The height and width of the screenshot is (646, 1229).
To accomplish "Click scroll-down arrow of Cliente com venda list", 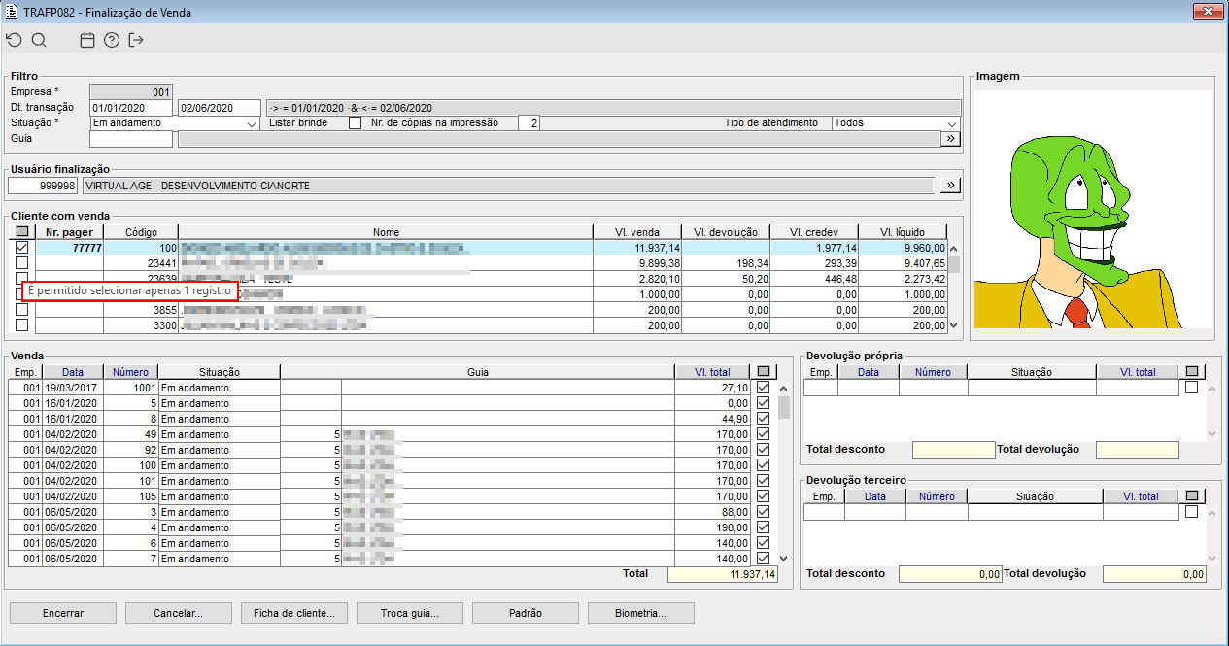I will click(953, 325).
